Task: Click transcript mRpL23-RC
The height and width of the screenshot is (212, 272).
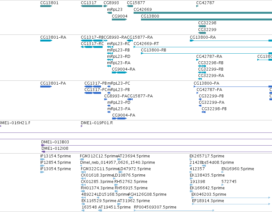Action: 119,44
